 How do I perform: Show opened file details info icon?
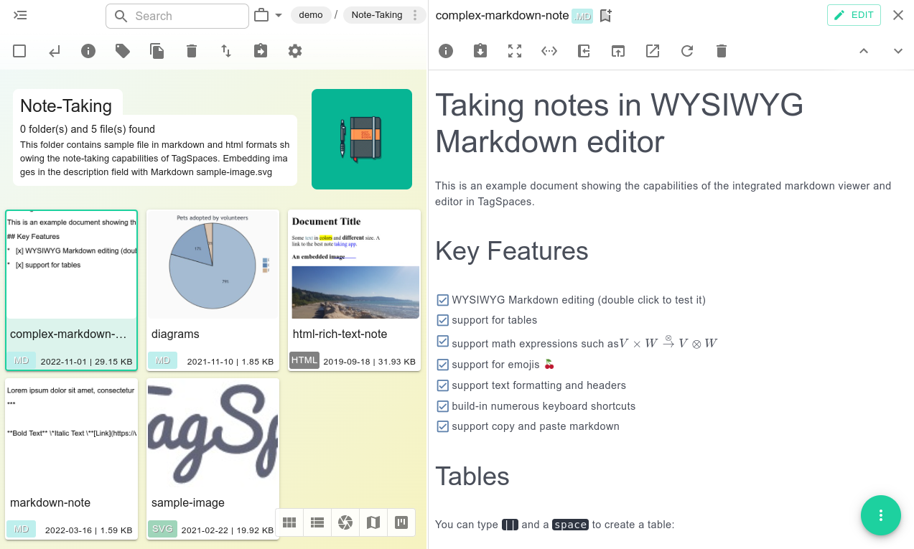tap(446, 51)
